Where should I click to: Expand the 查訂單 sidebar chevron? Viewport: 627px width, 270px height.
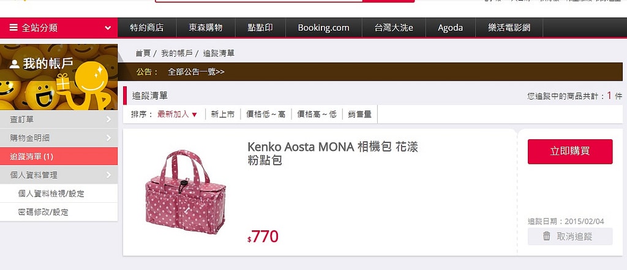[x=109, y=119]
